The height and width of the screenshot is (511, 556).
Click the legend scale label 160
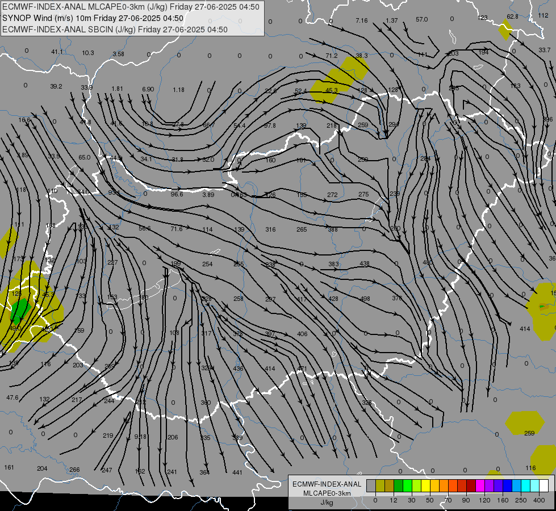503,500
